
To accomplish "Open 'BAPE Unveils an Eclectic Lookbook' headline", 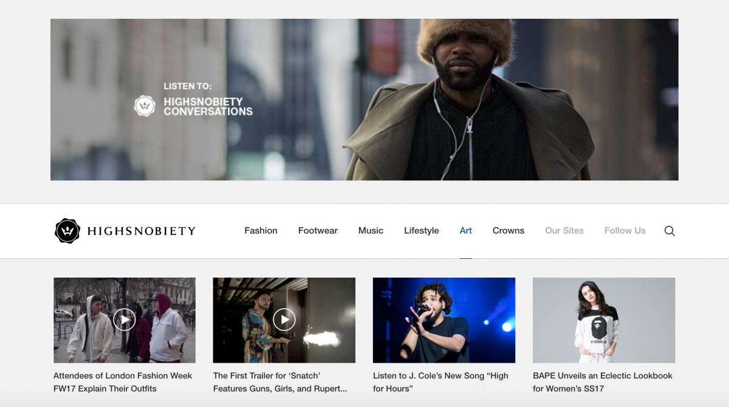I will (603, 382).
